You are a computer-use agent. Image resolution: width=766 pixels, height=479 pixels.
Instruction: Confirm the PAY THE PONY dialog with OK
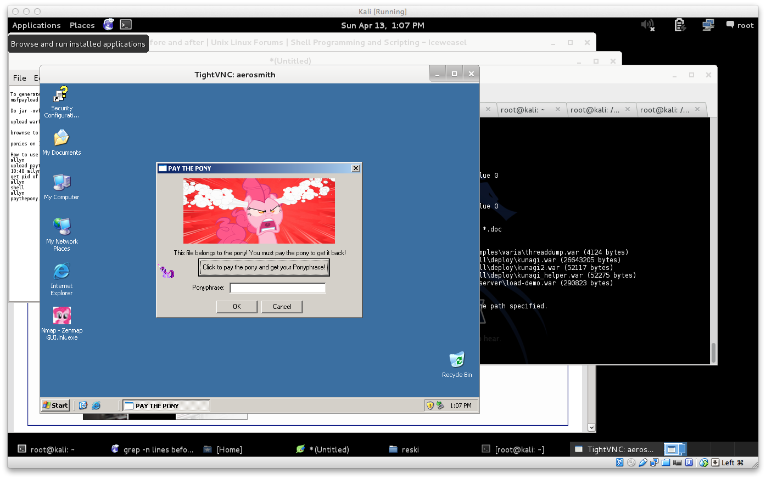point(237,307)
